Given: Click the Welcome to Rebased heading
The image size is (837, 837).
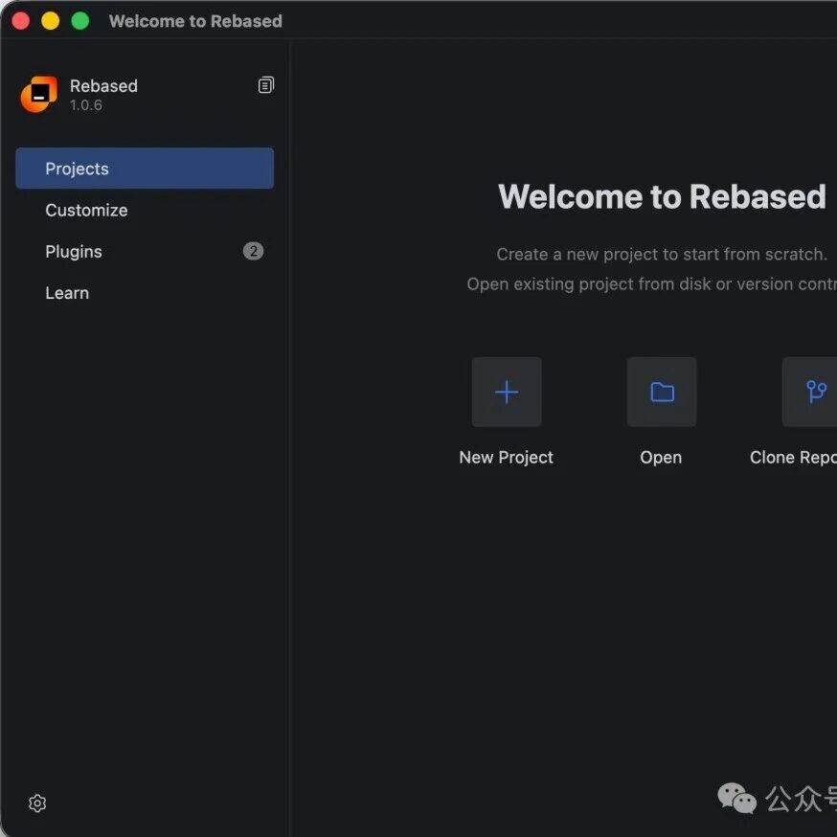Looking at the screenshot, I should click(x=662, y=196).
